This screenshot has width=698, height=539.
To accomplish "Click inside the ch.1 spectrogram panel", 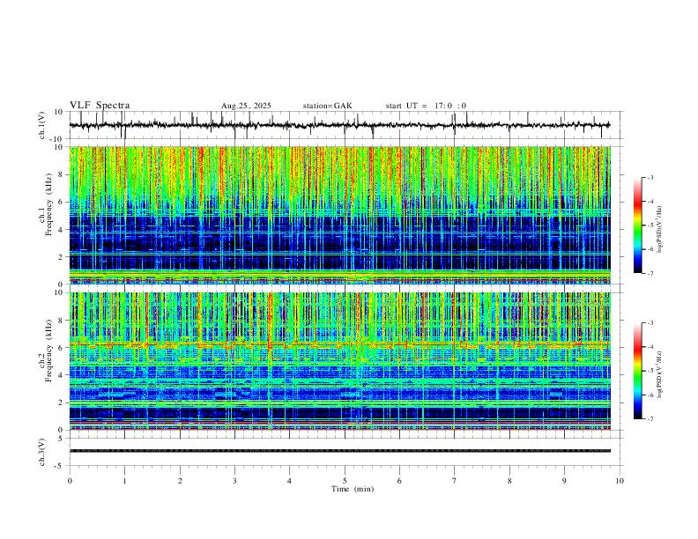I will click(x=339, y=215).
